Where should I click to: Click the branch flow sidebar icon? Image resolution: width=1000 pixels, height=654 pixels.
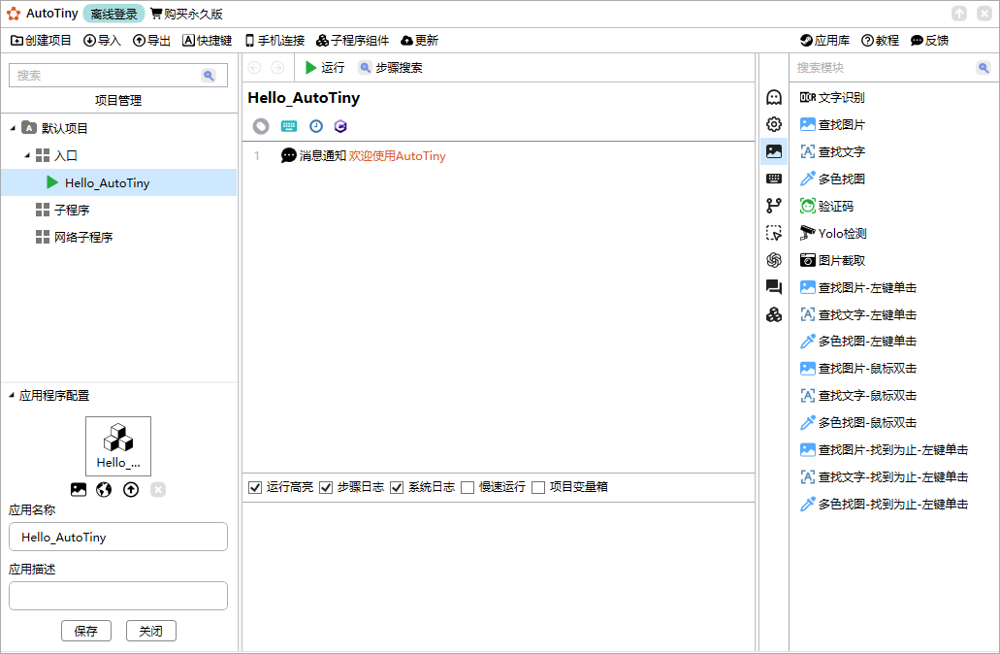point(774,206)
